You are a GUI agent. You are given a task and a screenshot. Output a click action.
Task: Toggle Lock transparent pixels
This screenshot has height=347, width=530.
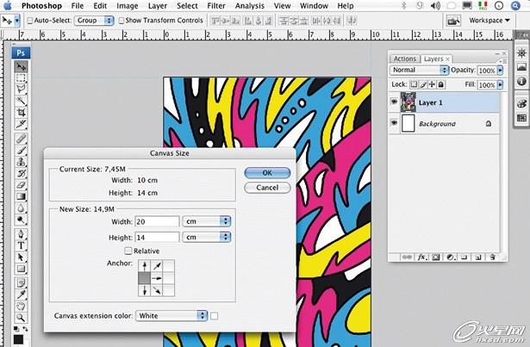[414, 84]
